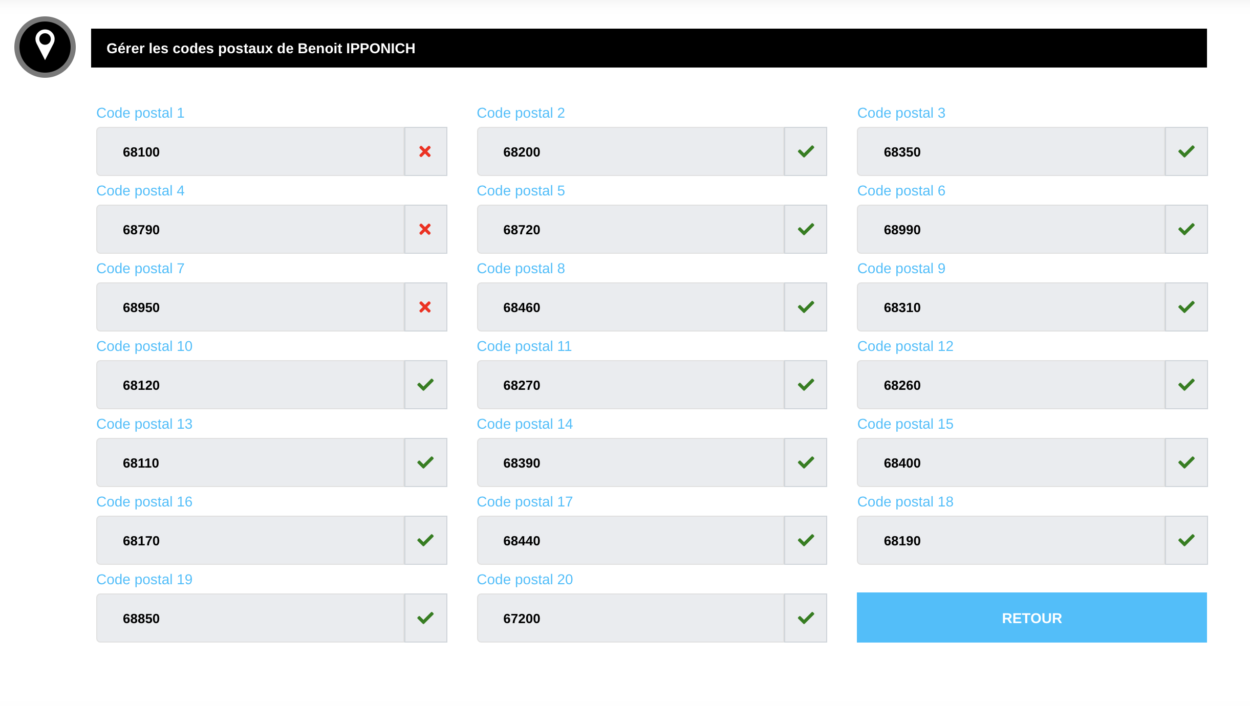
Task: Click into the 68390 postal code field
Action: (x=631, y=462)
